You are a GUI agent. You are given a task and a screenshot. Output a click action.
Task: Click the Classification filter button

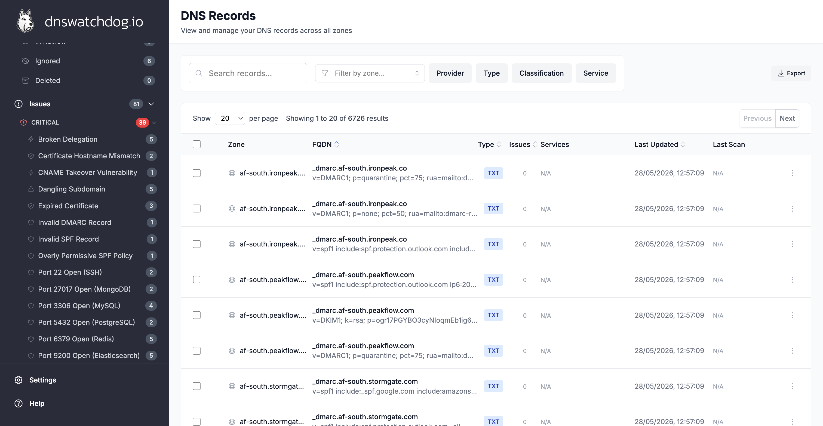541,73
